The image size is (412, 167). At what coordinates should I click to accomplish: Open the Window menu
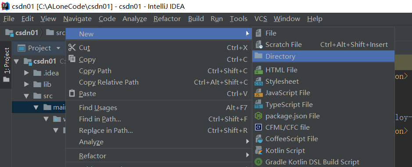[287, 19]
